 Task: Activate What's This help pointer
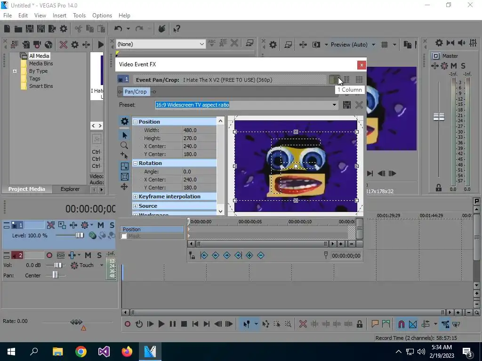[177, 29]
